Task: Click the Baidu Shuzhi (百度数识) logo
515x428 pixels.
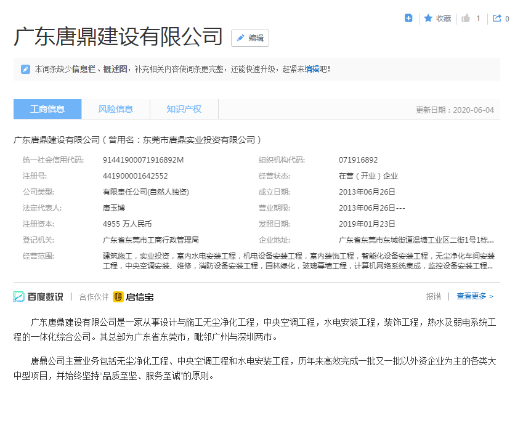Action: coord(38,297)
